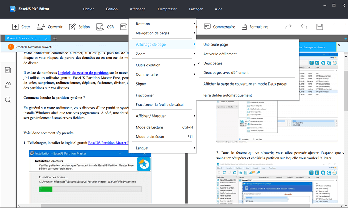Click the Affichage menu
348x208 pixels.
click(x=137, y=9)
